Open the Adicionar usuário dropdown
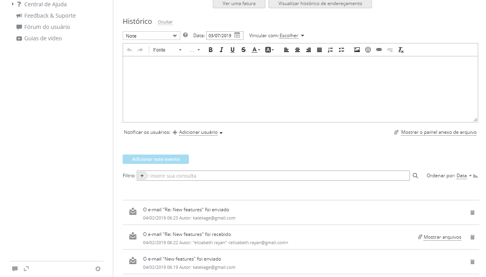 200,133
